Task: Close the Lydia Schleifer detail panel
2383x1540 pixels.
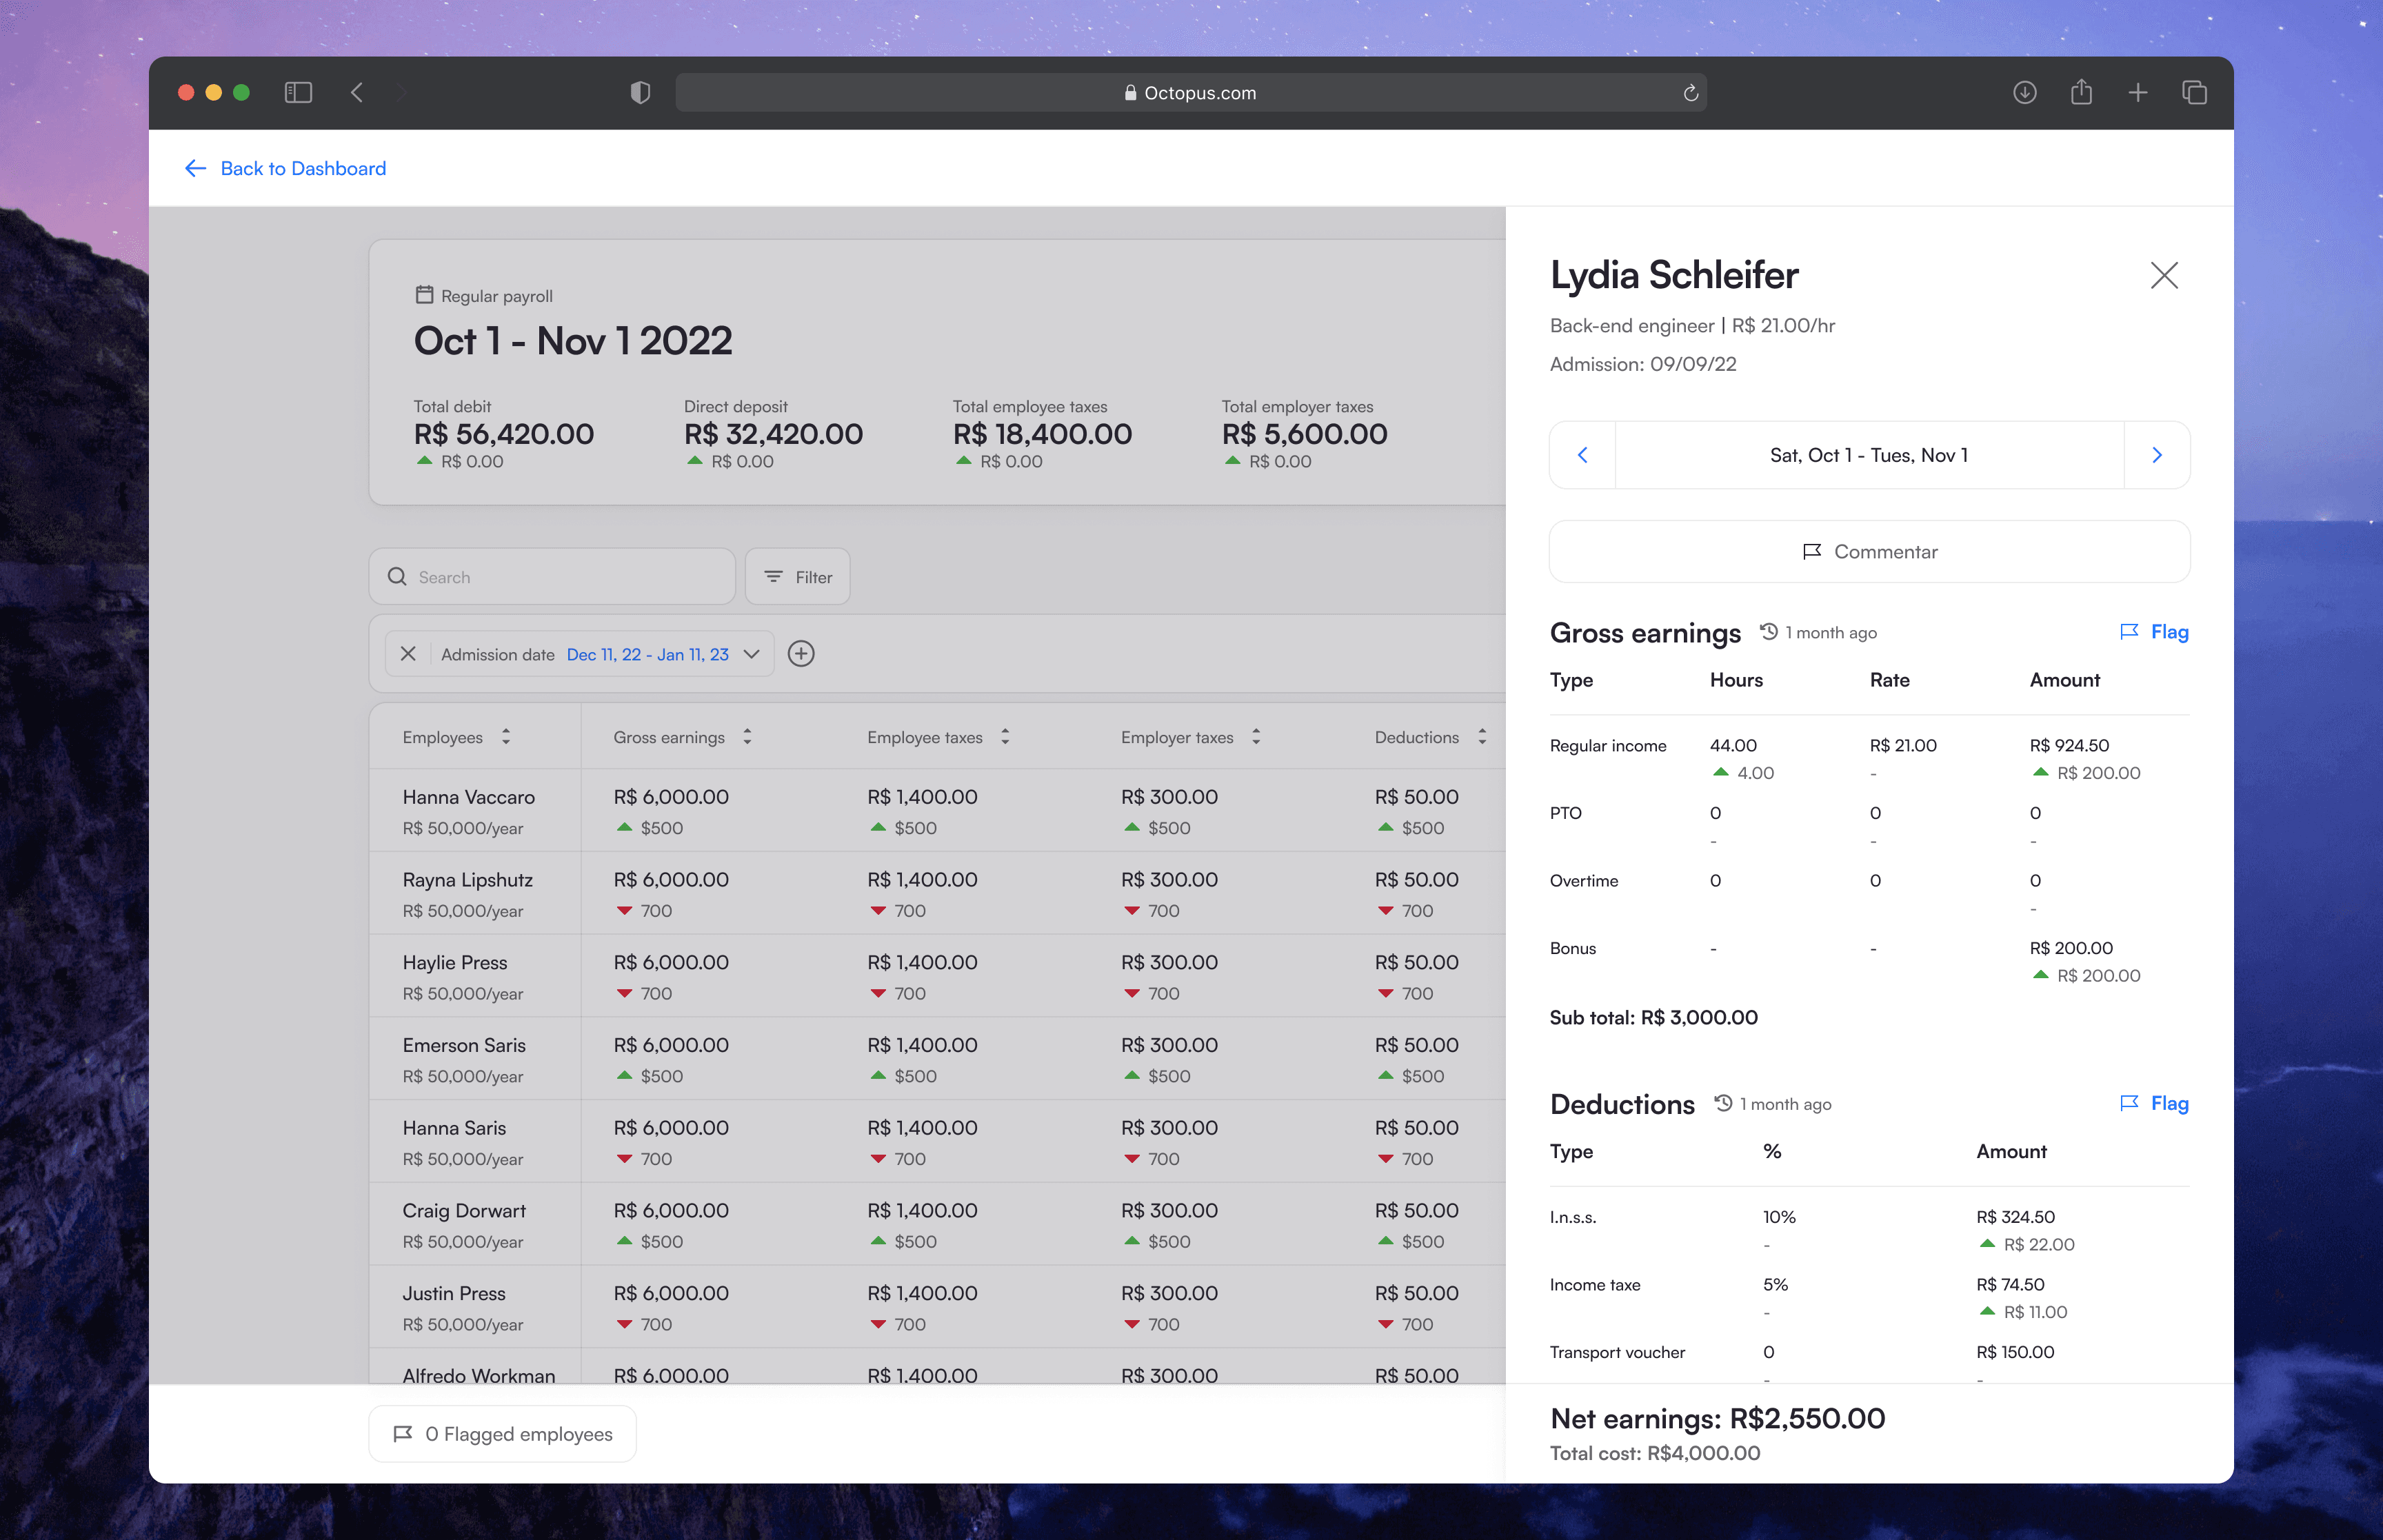Action: (x=2164, y=275)
